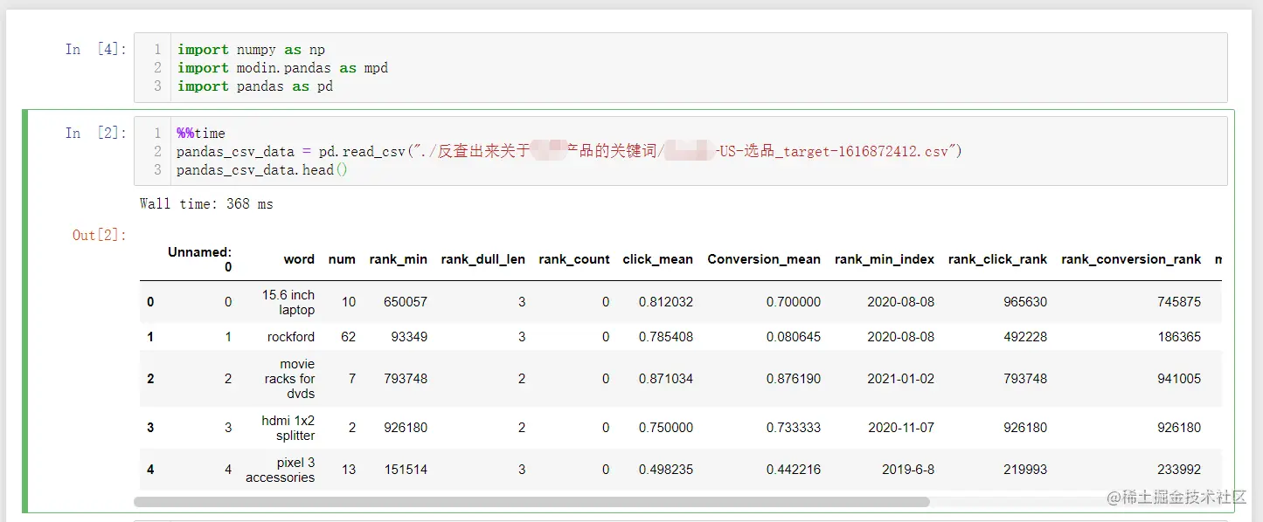Click the click_mean value 0.871034
Image resolution: width=1263 pixels, height=522 pixels.
point(666,379)
